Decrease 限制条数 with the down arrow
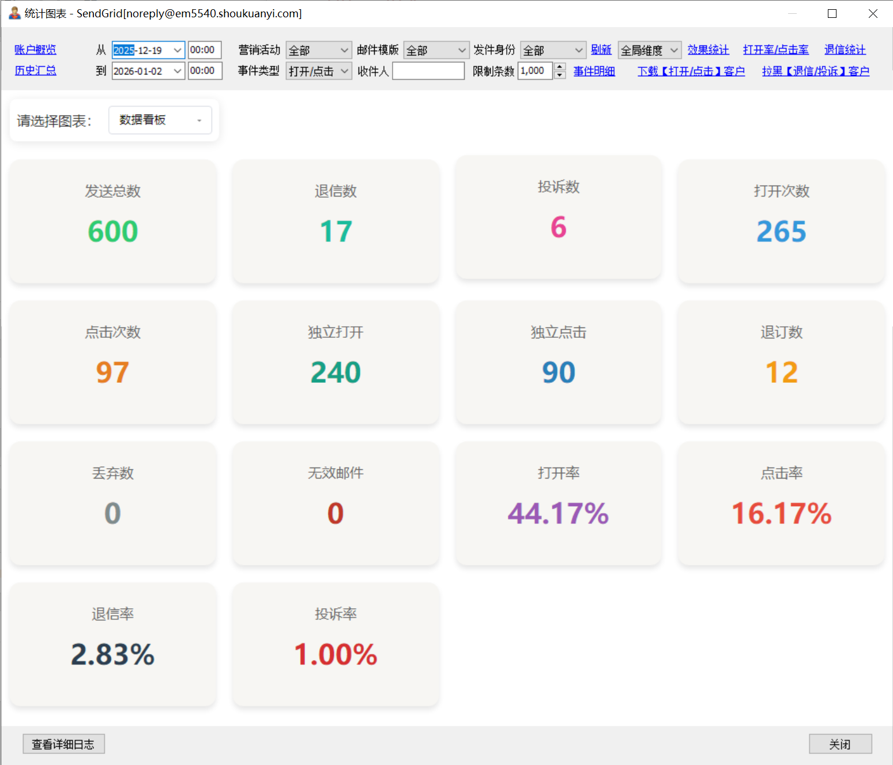This screenshot has width=893, height=765. coord(559,76)
